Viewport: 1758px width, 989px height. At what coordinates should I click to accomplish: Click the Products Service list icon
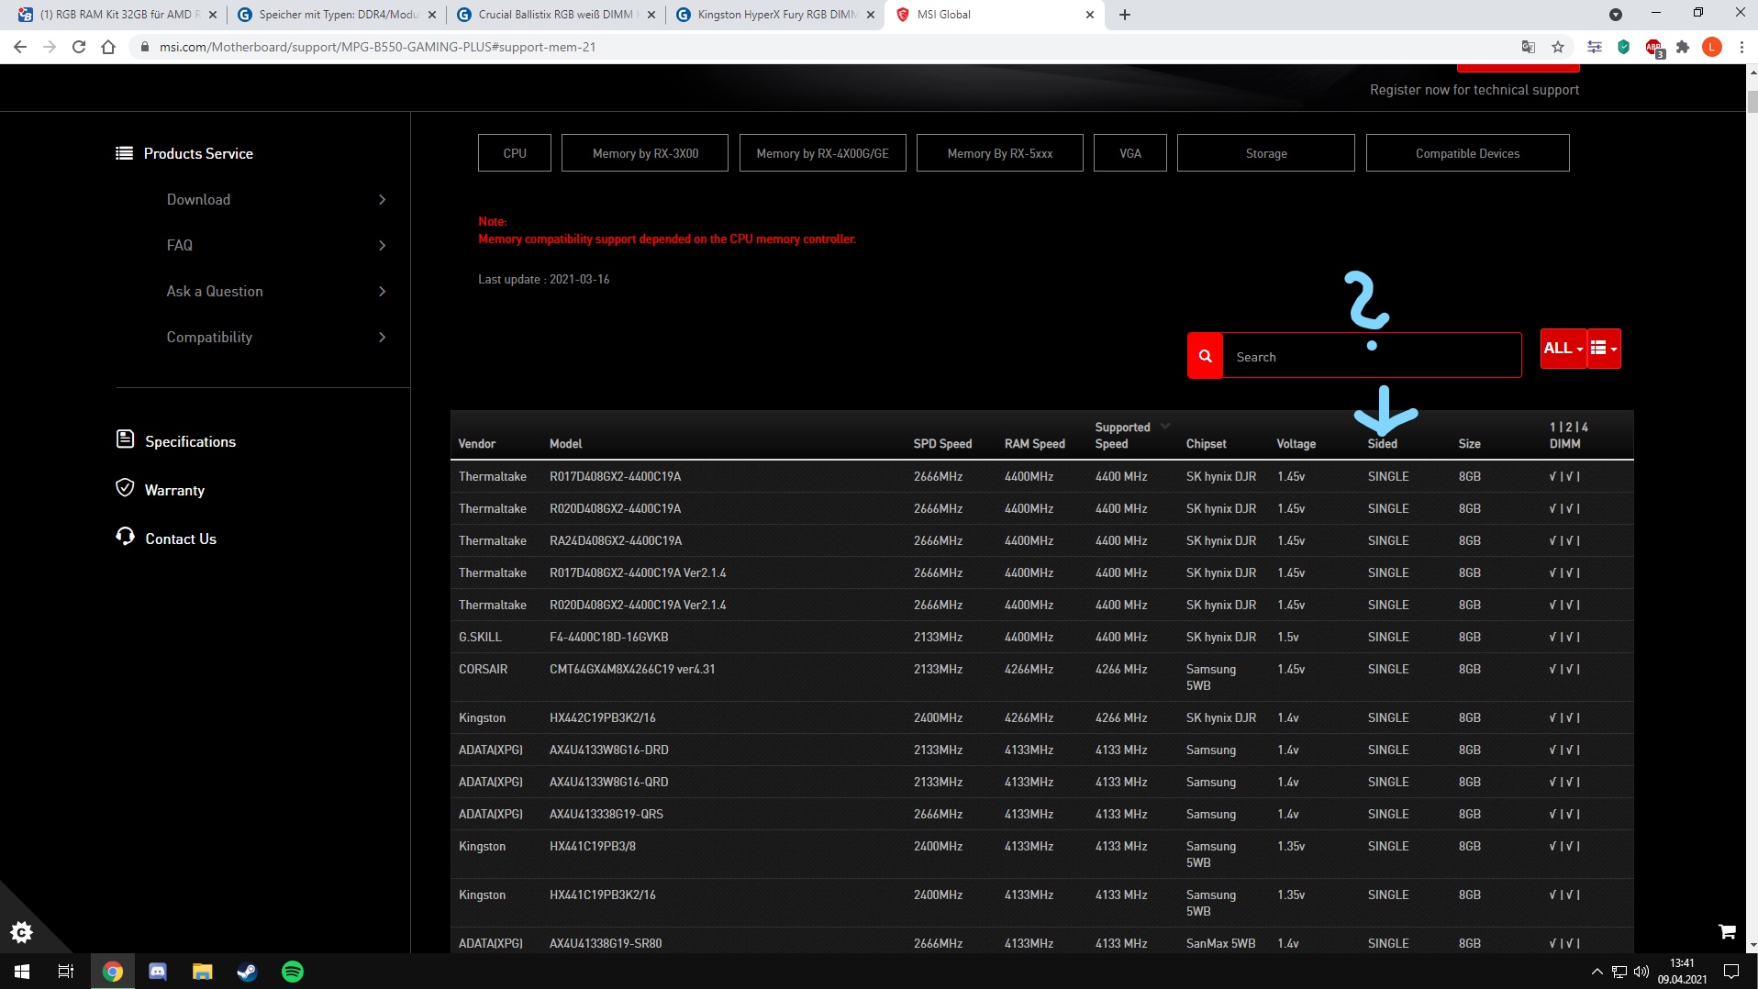point(124,152)
